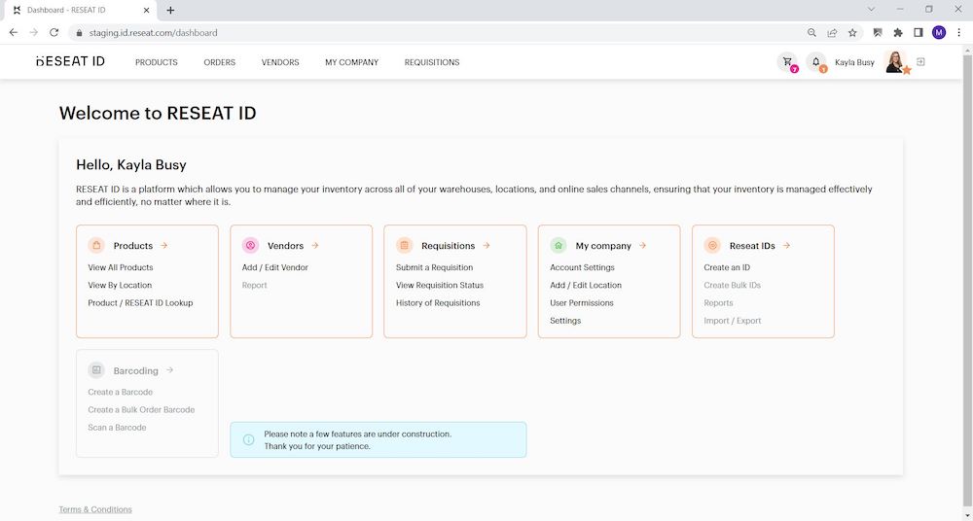This screenshot has height=521, width=973.
Task: Click the logout icon in header
Action: [x=920, y=62]
